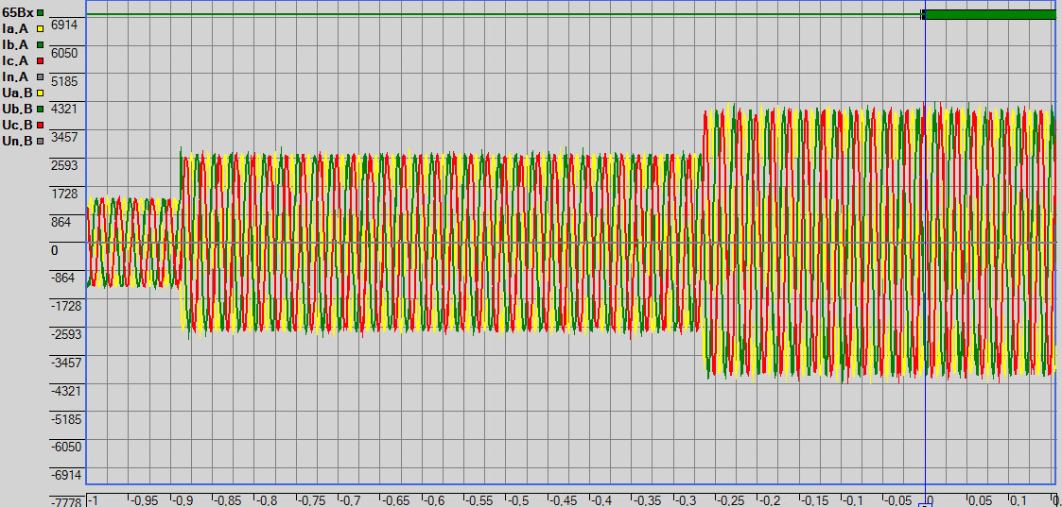Click the -6914 axis value
The image size is (1062, 507).
[x=64, y=475]
